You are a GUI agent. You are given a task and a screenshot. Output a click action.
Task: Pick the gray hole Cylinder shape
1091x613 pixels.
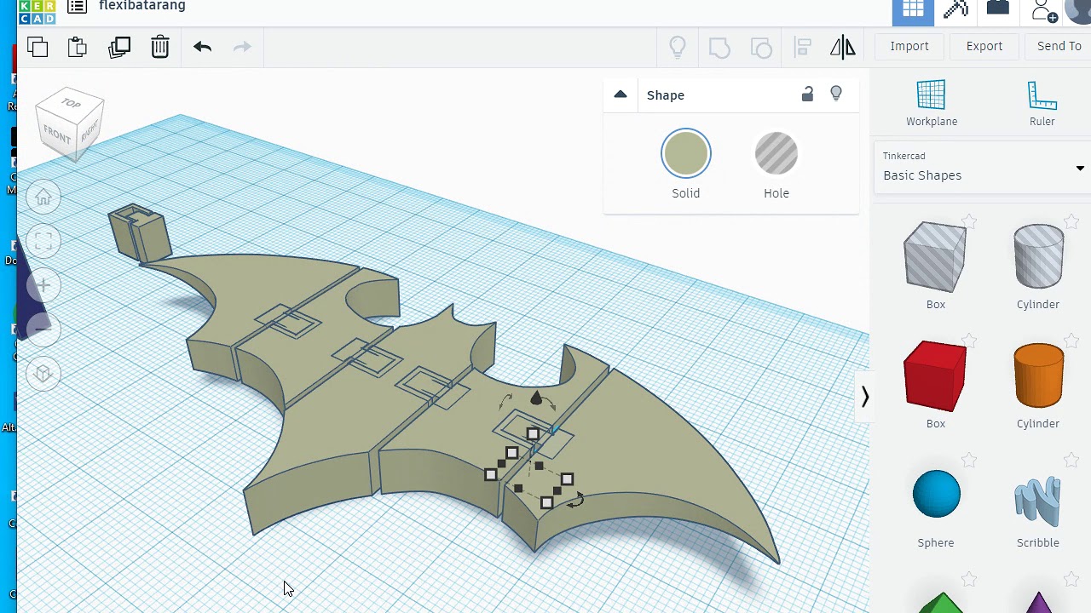1038,256
